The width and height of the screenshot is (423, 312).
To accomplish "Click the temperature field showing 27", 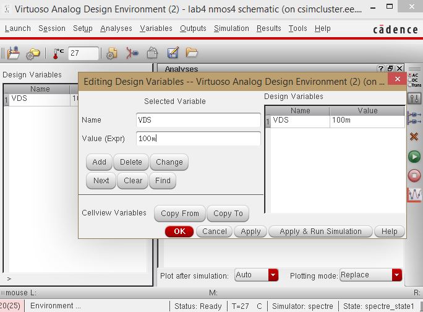I will pyautogui.click(x=83, y=53).
